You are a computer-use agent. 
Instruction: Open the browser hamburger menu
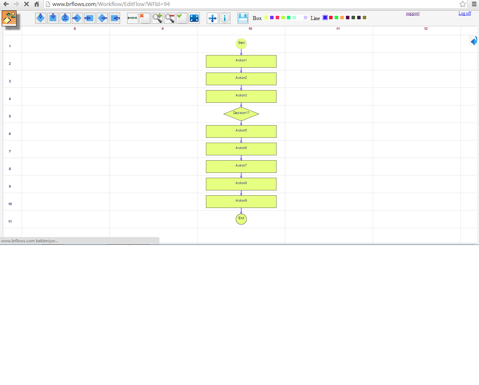[474, 4]
